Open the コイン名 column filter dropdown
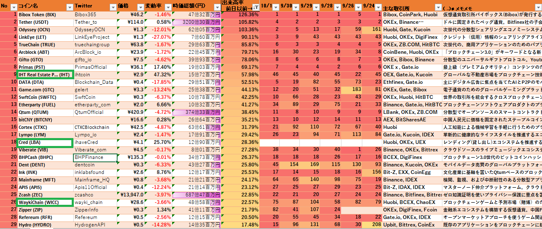 [69, 7]
